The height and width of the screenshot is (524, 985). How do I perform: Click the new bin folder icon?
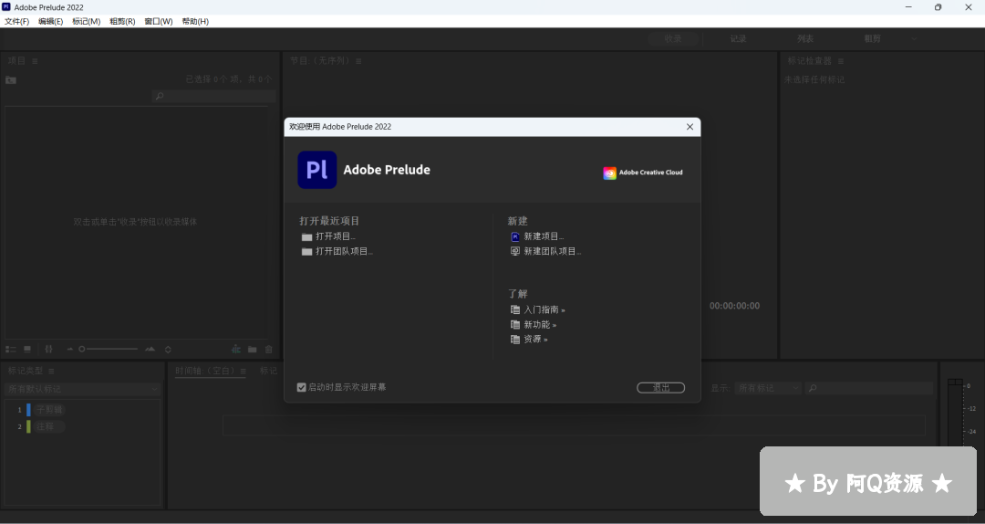coord(252,349)
